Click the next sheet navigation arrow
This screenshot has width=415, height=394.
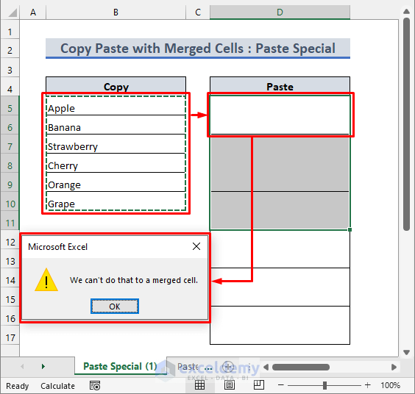[43, 367]
